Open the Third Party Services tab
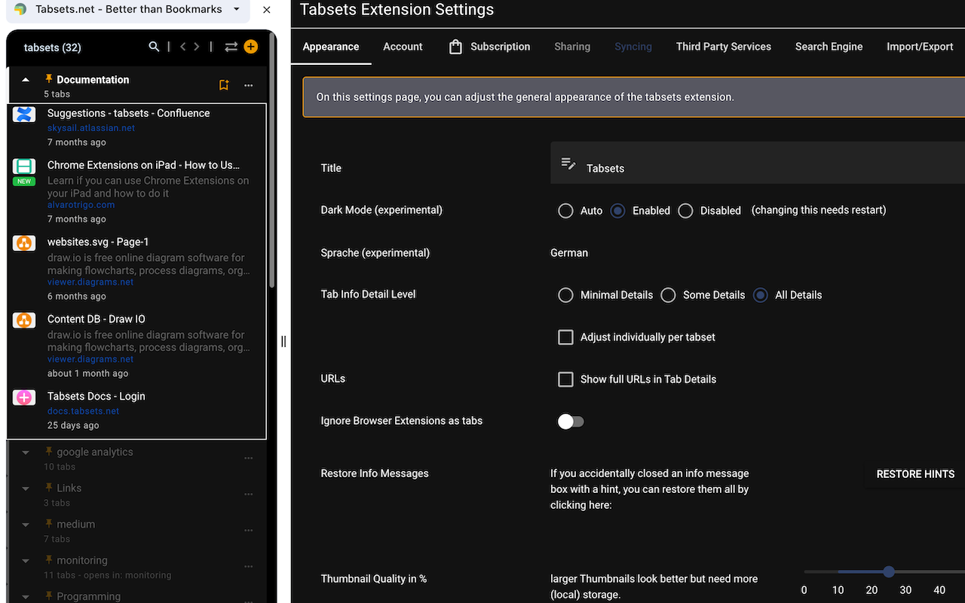Viewport: 965px width, 603px height. point(723,47)
